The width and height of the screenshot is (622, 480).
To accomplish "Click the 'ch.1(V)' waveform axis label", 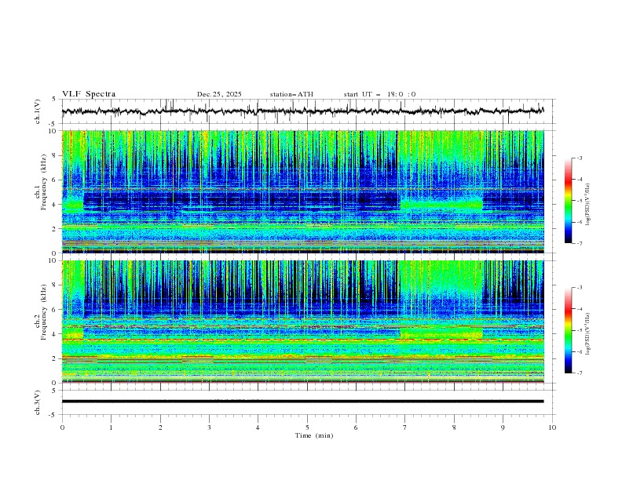I will pyautogui.click(x=38, y=111).
